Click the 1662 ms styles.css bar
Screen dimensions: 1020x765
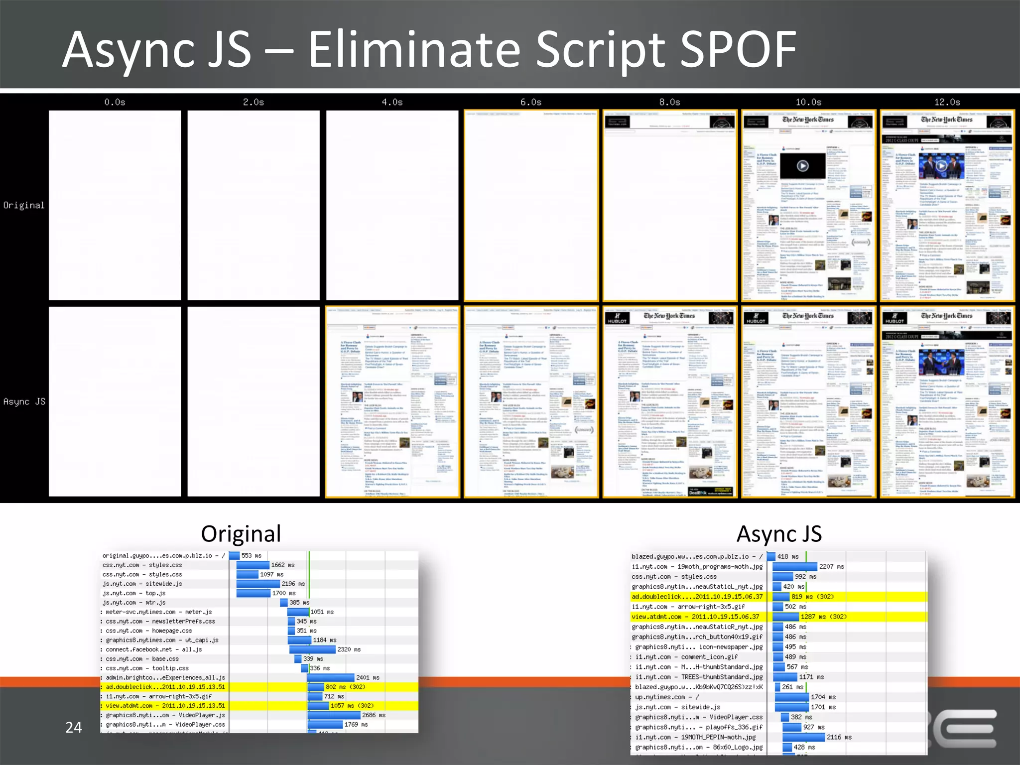253,565
